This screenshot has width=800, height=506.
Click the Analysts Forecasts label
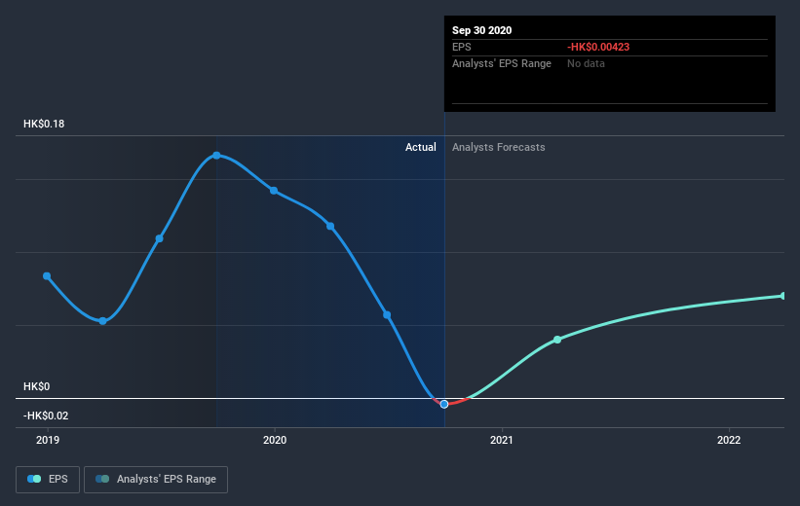(499, 147)
